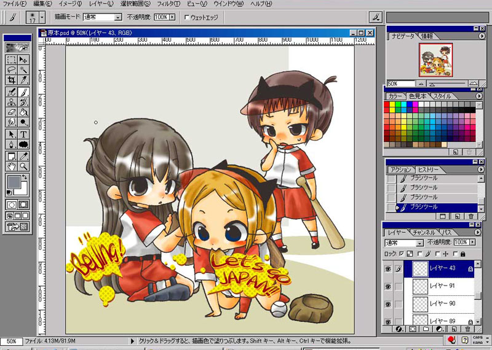Viewport: 492px width, 350px height.
Task: Select the Zoom magnifier tool
Action: click(x=23, y=166)
